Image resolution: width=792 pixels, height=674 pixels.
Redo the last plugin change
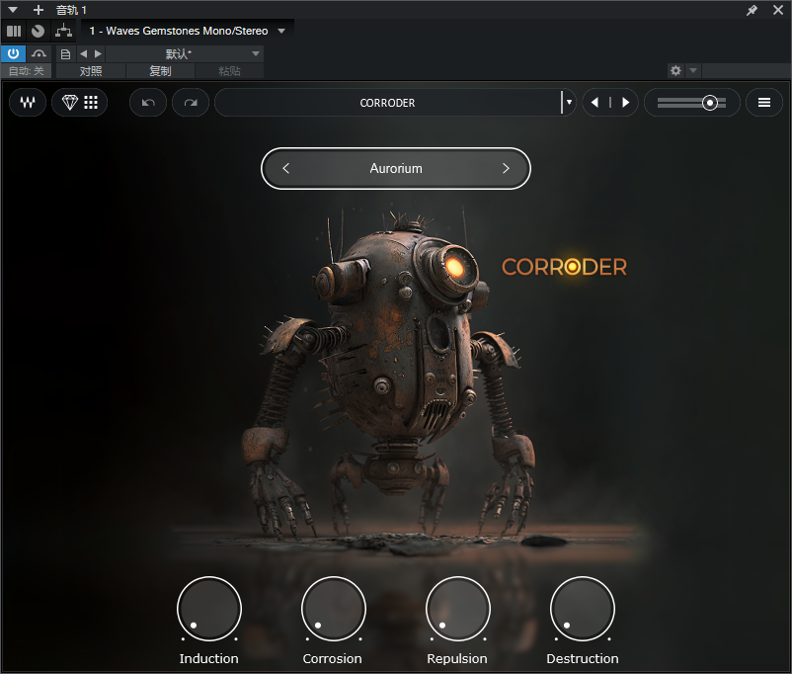[x=191, y=103]
